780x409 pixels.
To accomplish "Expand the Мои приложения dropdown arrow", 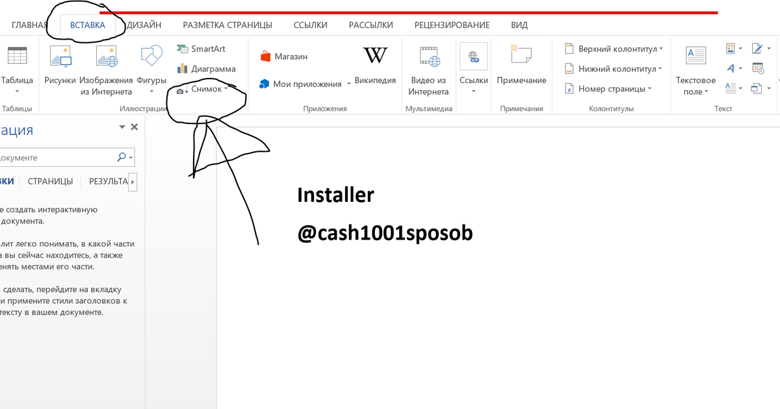I will pyautogui.click(x=348, y=84).
